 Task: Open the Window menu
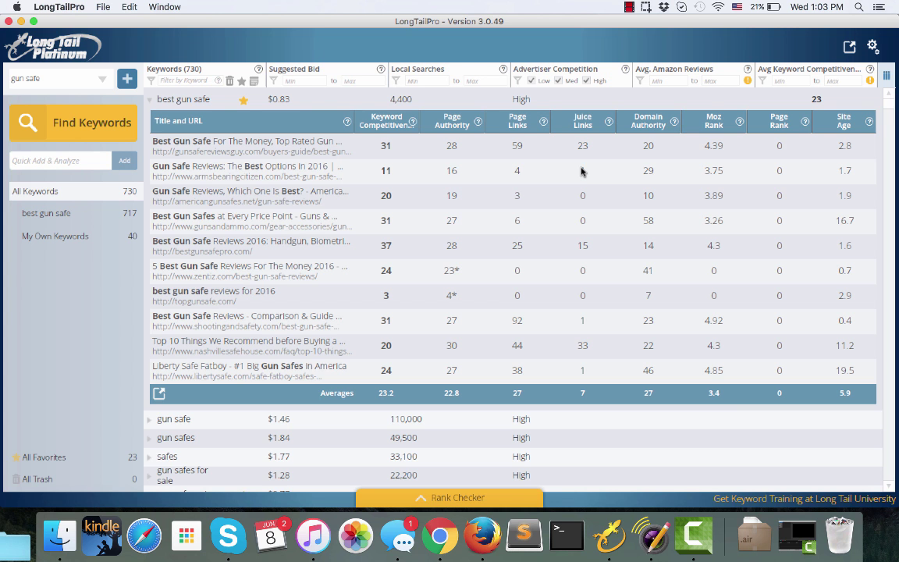coord(165,7)
